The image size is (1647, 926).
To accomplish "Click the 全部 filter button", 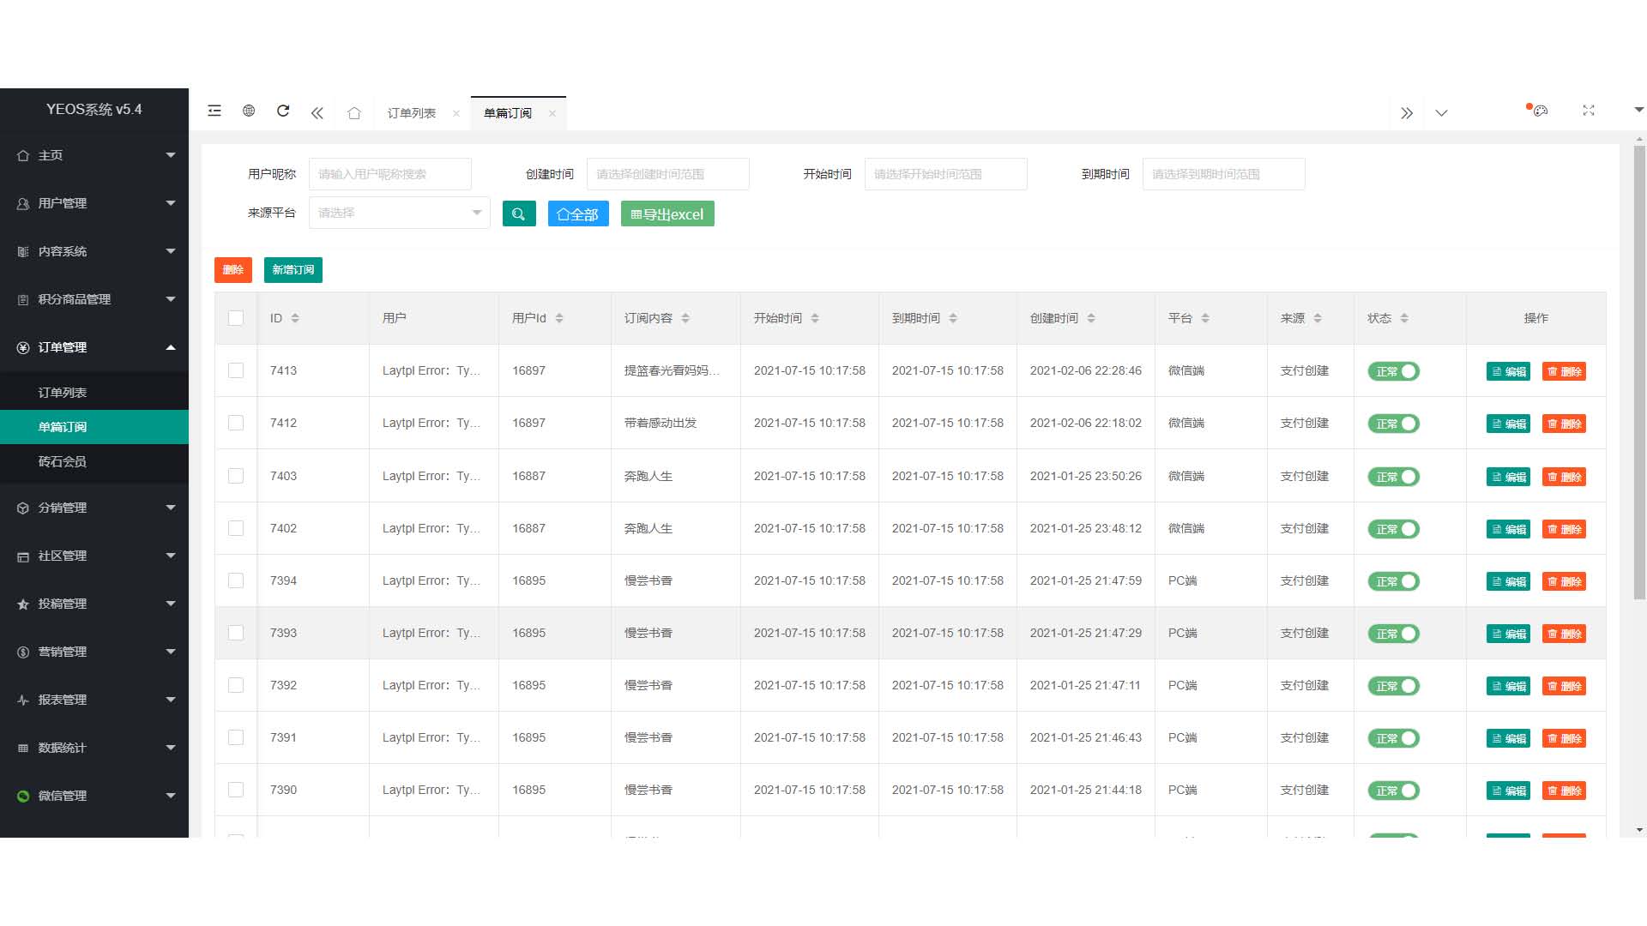I will click(x=578, y=213).
